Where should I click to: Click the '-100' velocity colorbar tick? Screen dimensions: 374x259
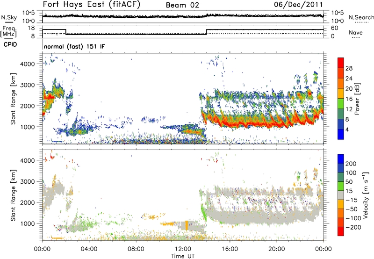pyautogui.click(x=353, y=218)
